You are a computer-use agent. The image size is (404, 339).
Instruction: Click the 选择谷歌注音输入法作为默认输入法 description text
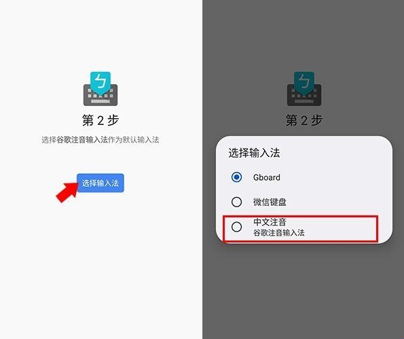[x=100, y=140]
